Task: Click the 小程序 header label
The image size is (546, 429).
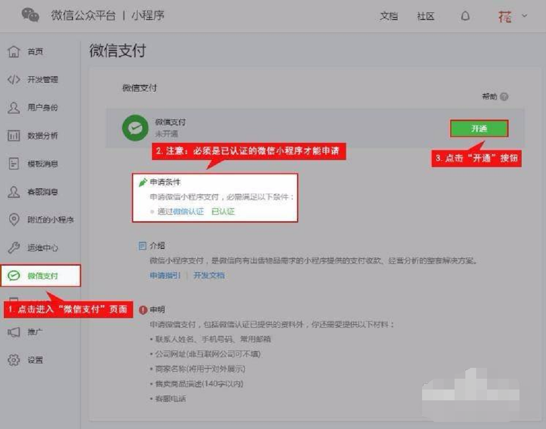Action: (x=148, y=16)
